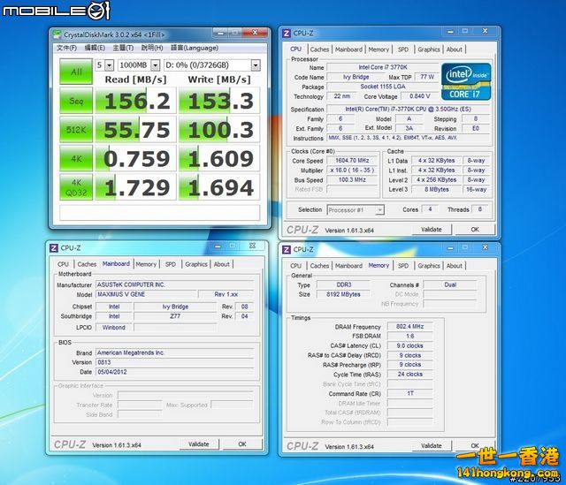
Task: Open the 主題(T) menu in CrystalDiskMark
Action: (x=124, y=48)
